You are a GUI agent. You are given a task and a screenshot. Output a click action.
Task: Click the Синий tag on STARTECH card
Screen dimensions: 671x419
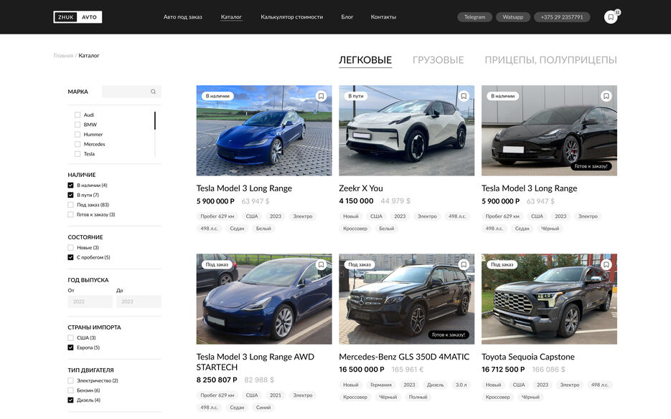click(263, 408)
